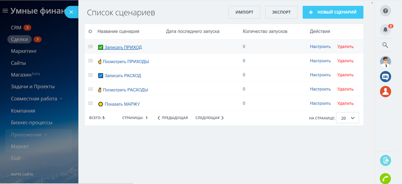
Task: Open the notifications bell icon
Action: tap(385, 30)
